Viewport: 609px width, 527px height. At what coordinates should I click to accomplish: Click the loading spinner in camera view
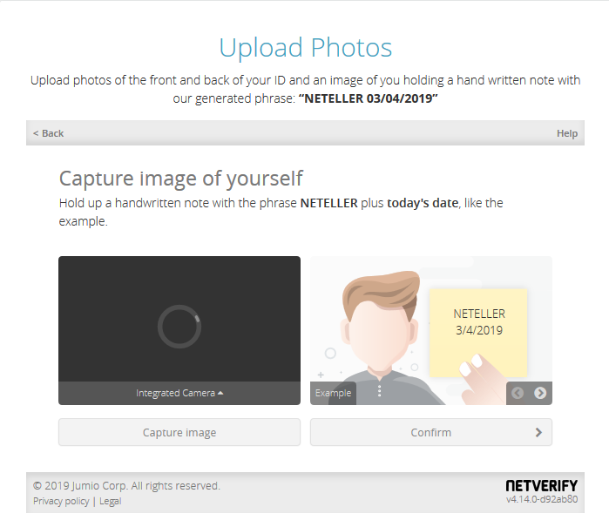point(179,327)
